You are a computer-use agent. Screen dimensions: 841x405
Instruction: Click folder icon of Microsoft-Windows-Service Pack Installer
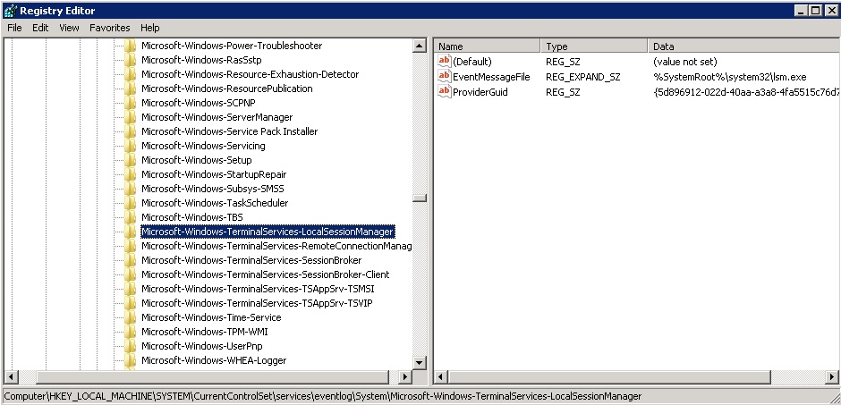(x=130, y=131)
